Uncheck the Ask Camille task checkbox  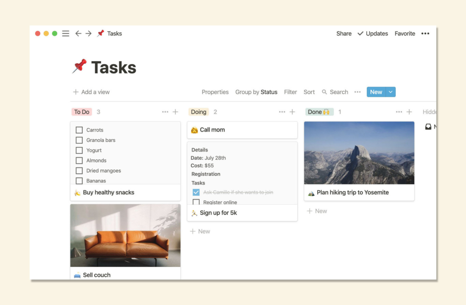coord(196,193)
